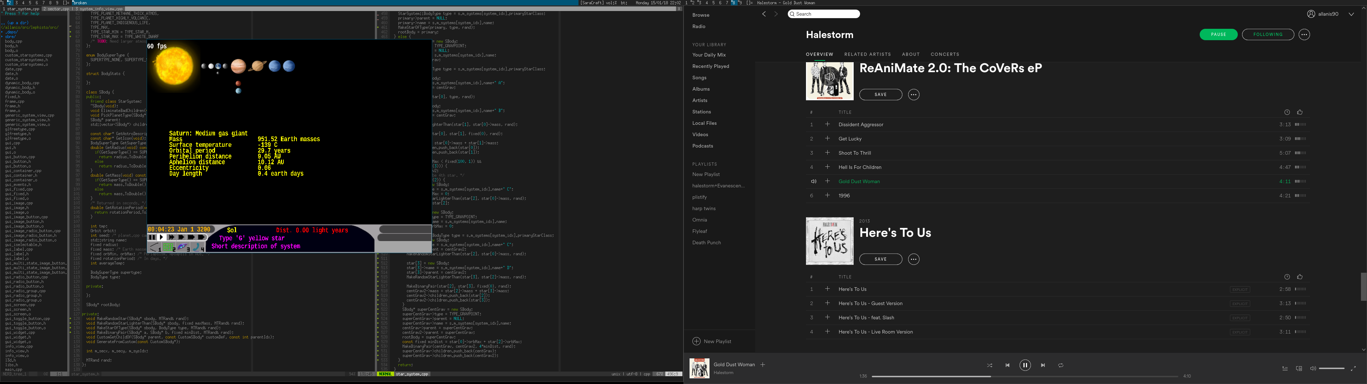Screen dimensions: 1367x384
Task: Open the galaxy view icon numbered 3
Action: pyautogui.click(x=183, y=247)
